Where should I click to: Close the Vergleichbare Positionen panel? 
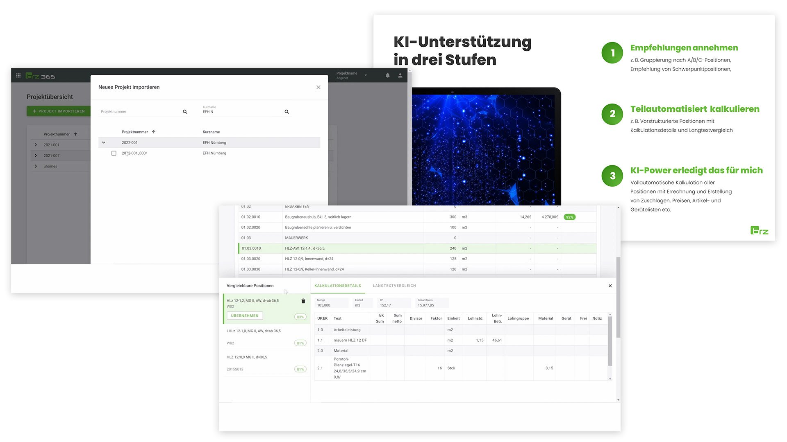610,286
